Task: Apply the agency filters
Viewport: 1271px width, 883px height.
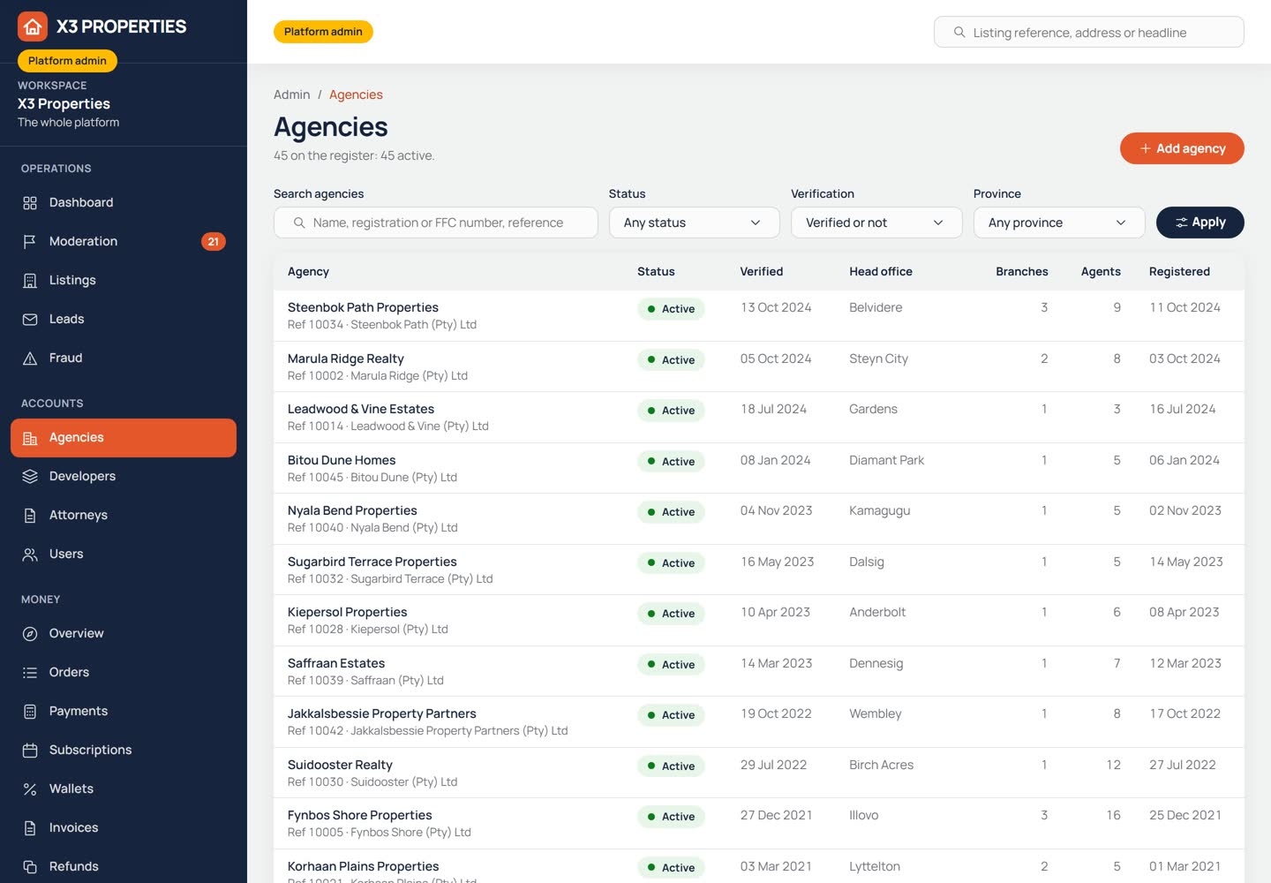Action: [1200, 223]
